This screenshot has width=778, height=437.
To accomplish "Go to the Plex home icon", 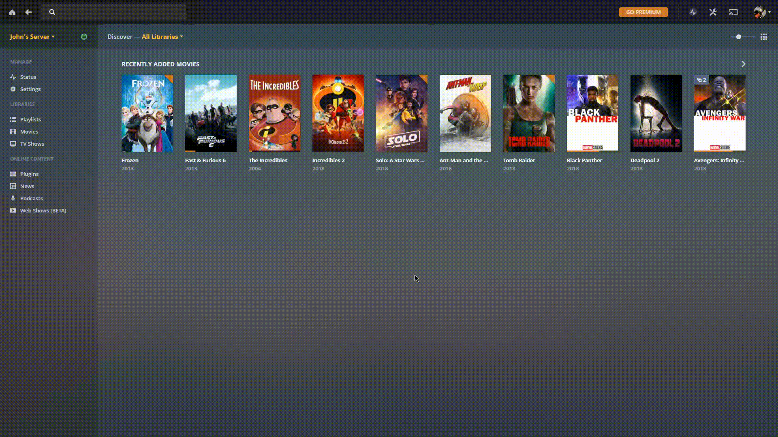I will (12, 12).
